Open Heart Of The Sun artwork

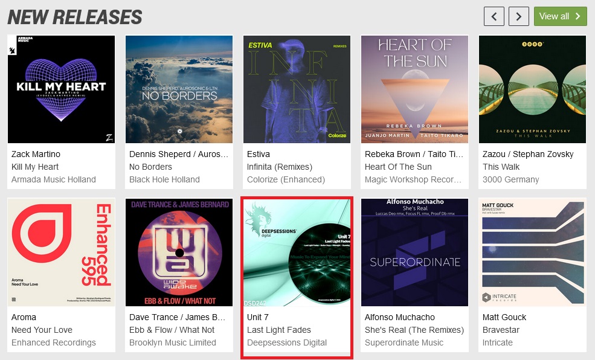414,89
